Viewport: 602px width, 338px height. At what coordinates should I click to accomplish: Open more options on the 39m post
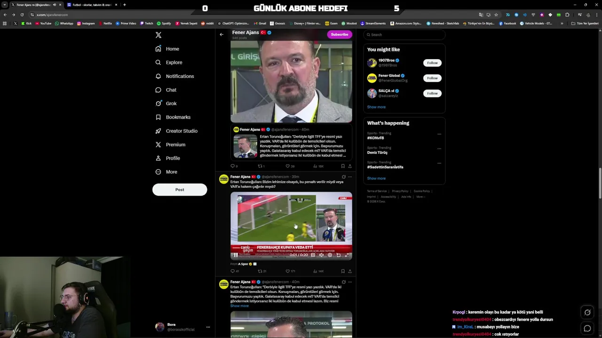click(349, 177)
